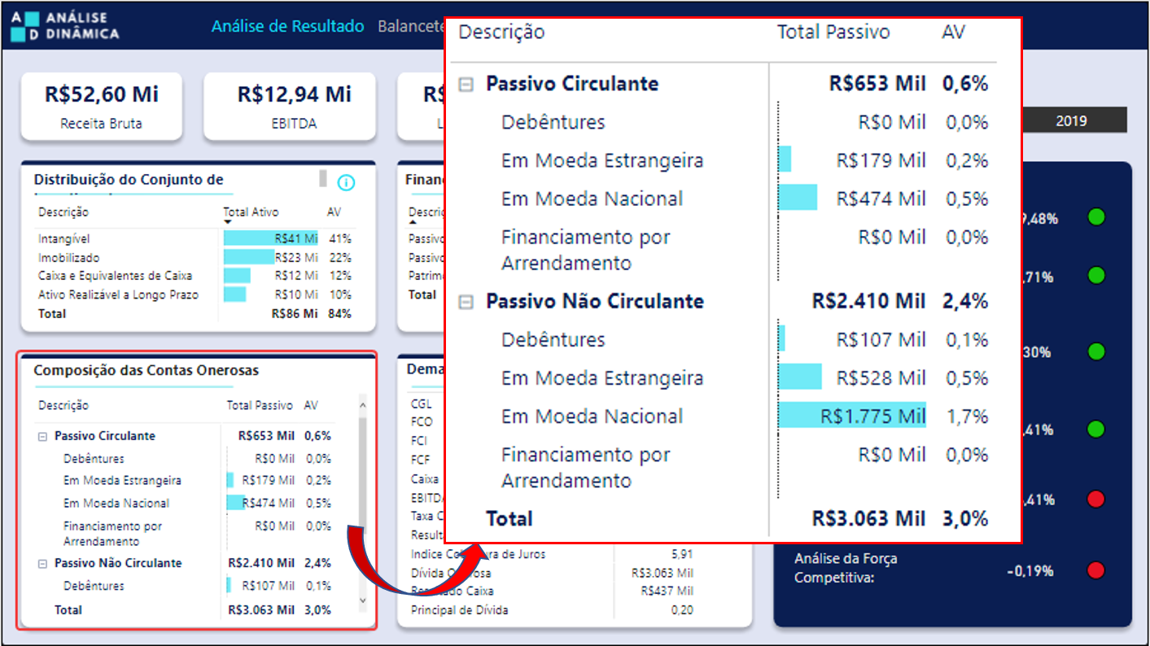This screenshot has height=646, width=1150.
Task: Click AV header in Distribuição do Conjunto table
Action: (x=334, y=212)
